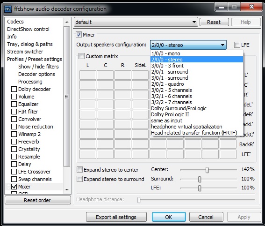Click the ffdshow icon in the title bar
Image resolution: width=265 pixels, height=226 pixels.
pyautogui.click(x=8, y=9)
